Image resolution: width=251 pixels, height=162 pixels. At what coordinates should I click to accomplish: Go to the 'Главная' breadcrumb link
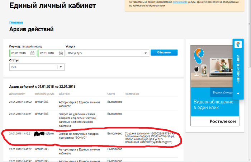16,22
